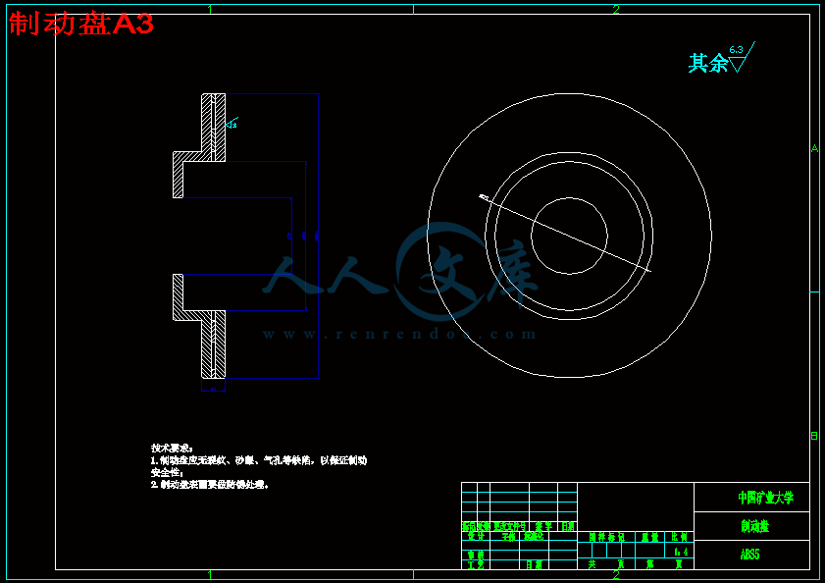
Task: Select the upper hatched friction ring section
Action: pos(214,128)
